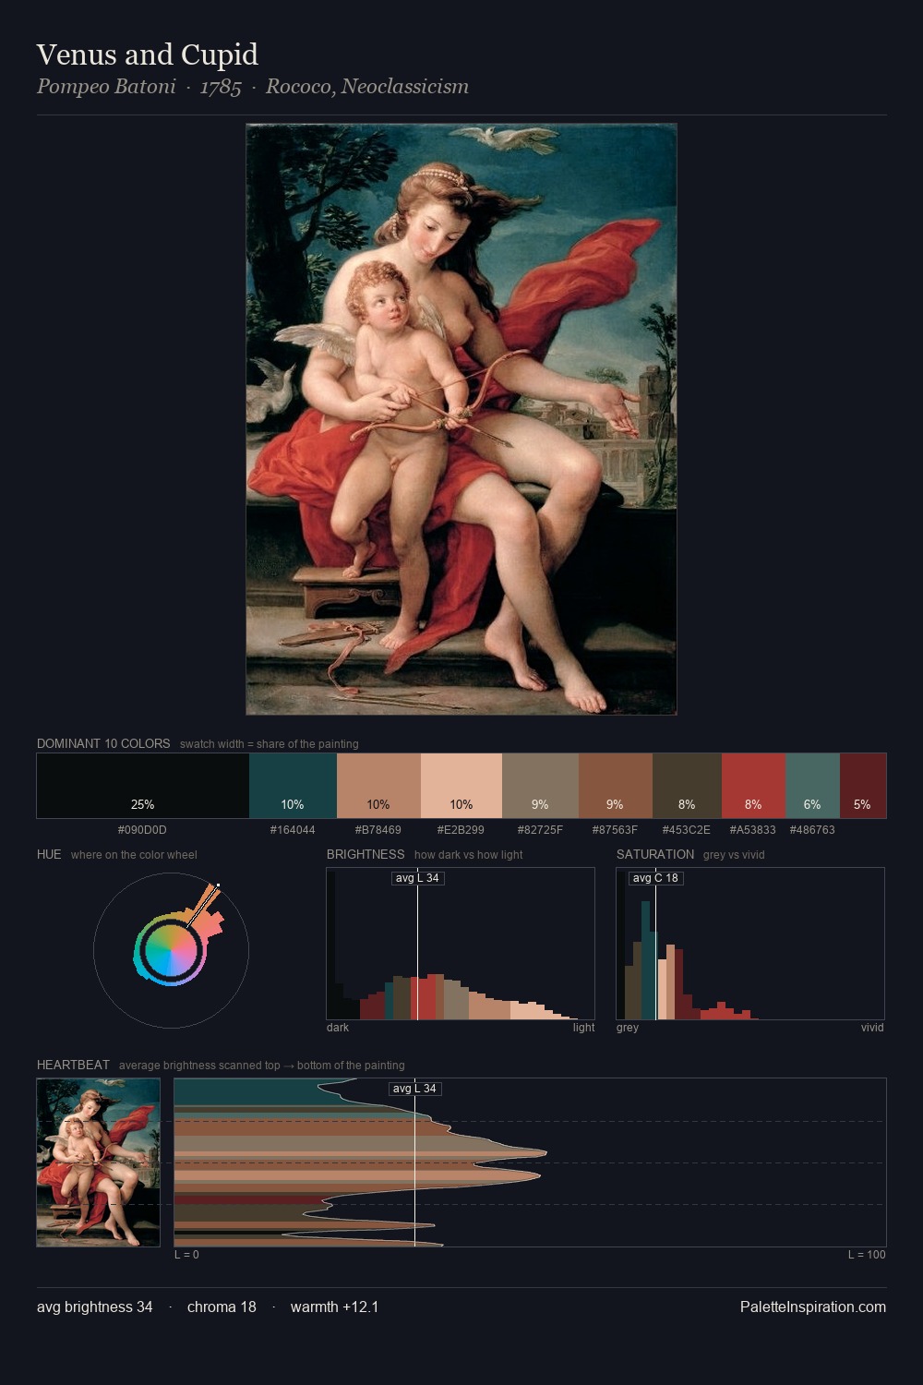
Task: Click the title 'Venus and Cupid'
Action: [148, 54]
